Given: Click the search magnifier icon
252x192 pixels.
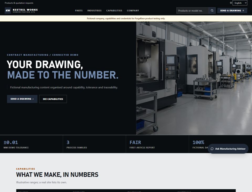Looking at the screenshot, I should pos(212,10).
